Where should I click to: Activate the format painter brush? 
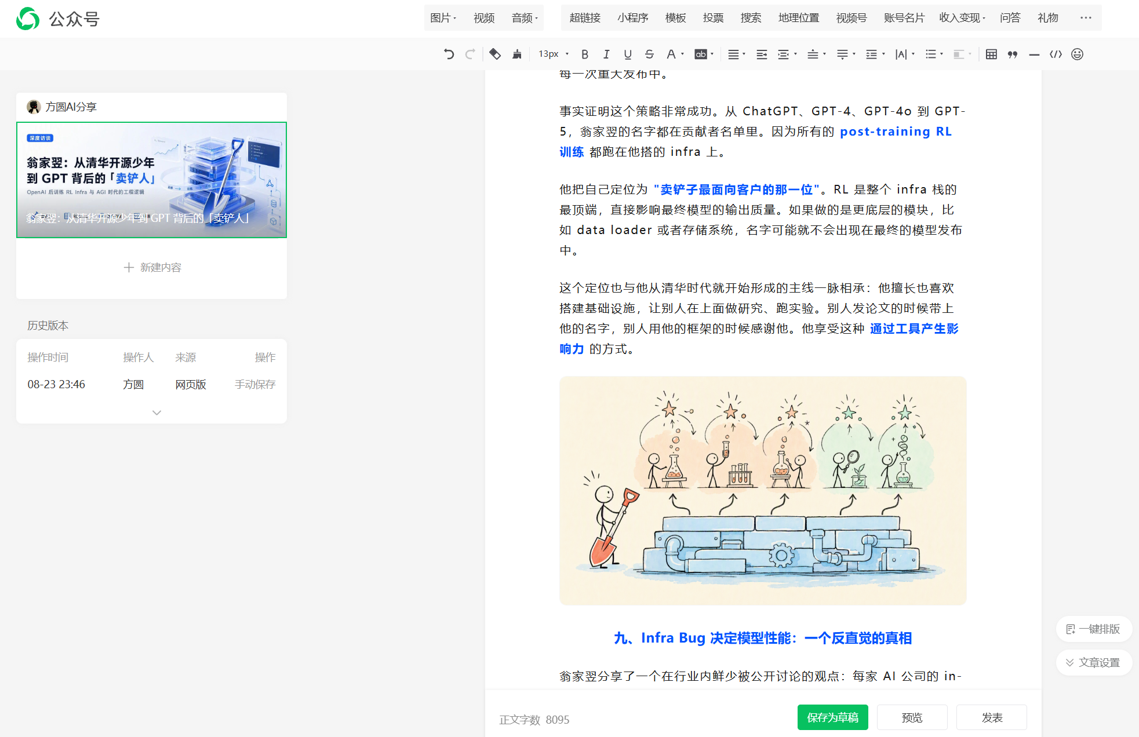(x=517, y=54)
